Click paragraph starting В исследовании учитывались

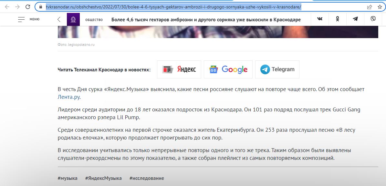(204, 154)
